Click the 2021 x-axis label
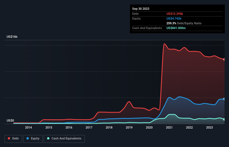This screenshot has height=147, width=229. (x=169, y=127)
